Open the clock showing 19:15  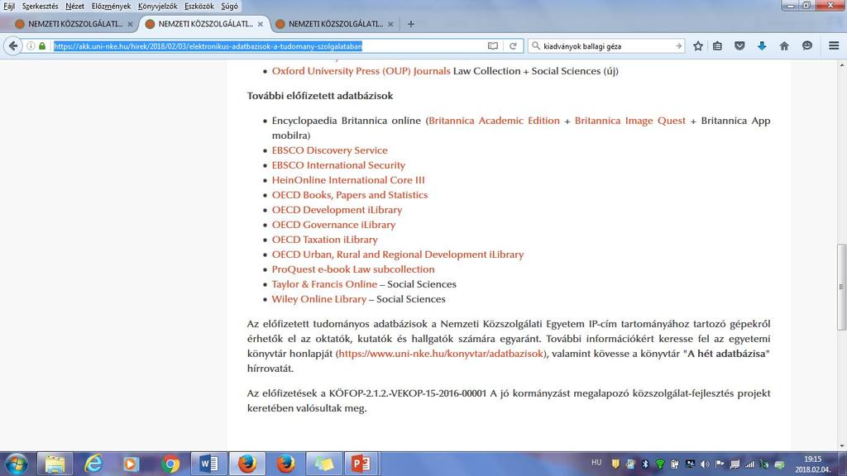[x=812, y=464]
